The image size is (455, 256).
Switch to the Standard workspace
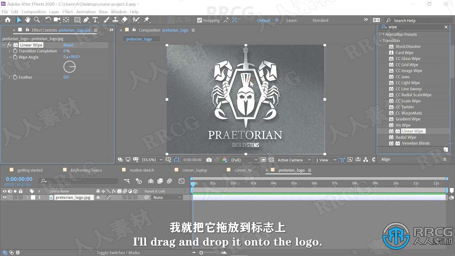coord(320,20)
